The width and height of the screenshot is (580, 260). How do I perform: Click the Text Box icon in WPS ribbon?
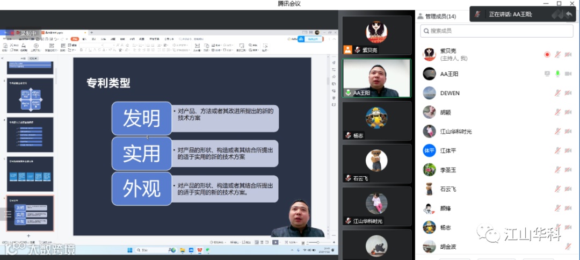(x=197, y=46)
